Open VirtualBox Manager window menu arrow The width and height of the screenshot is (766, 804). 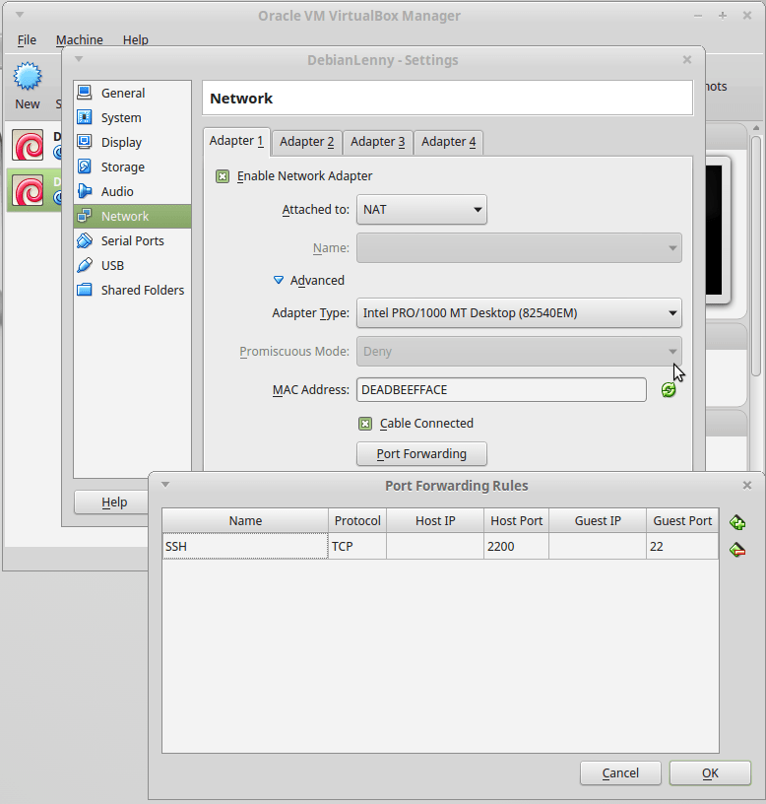pyautogui.click(x=20, y=15)
